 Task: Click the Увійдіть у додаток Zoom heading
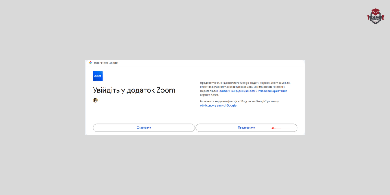point(134,90)
